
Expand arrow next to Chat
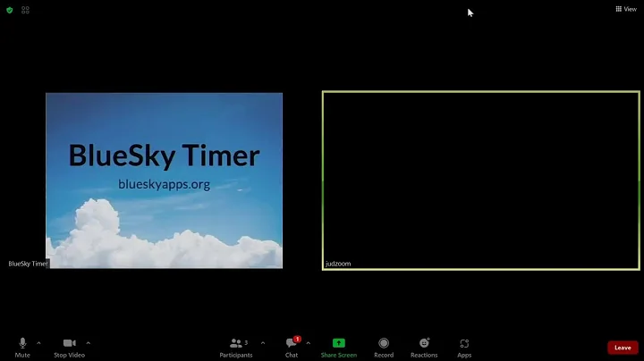[308, 343]
